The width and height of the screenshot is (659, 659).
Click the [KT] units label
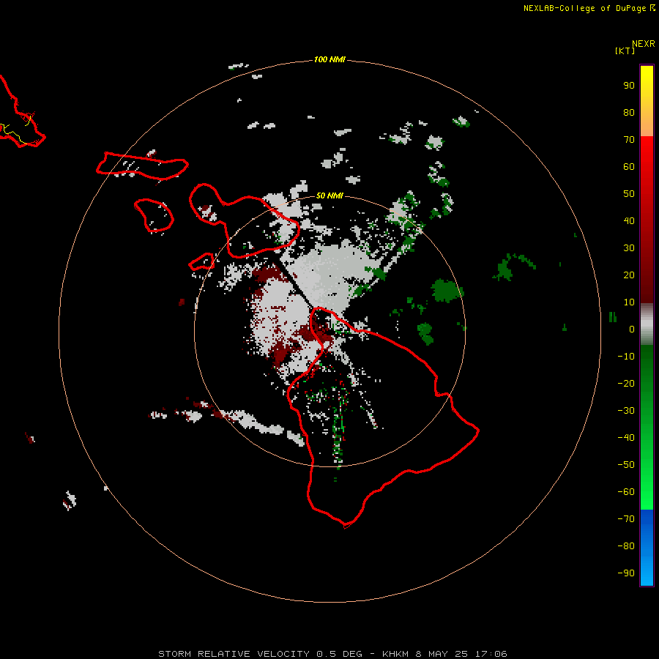625,51
